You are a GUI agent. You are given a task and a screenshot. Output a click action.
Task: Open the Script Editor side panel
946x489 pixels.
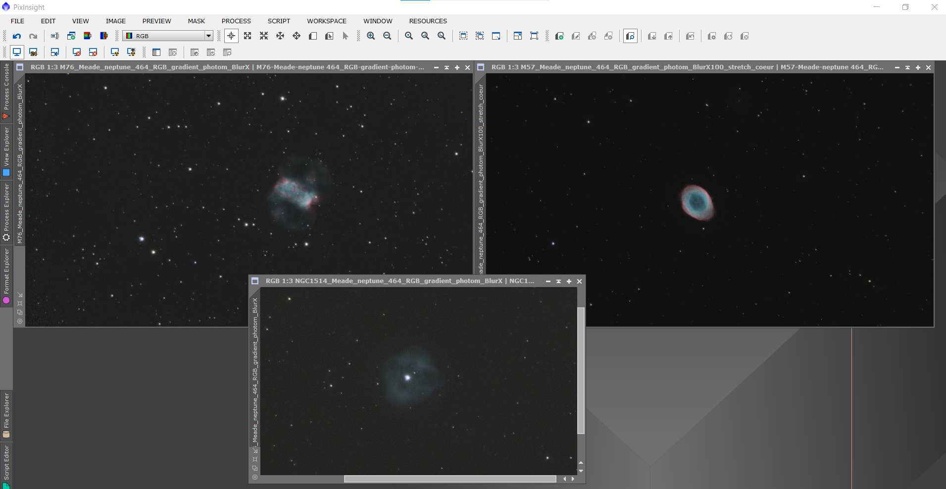pyautogui.click(x=6, y=466)
